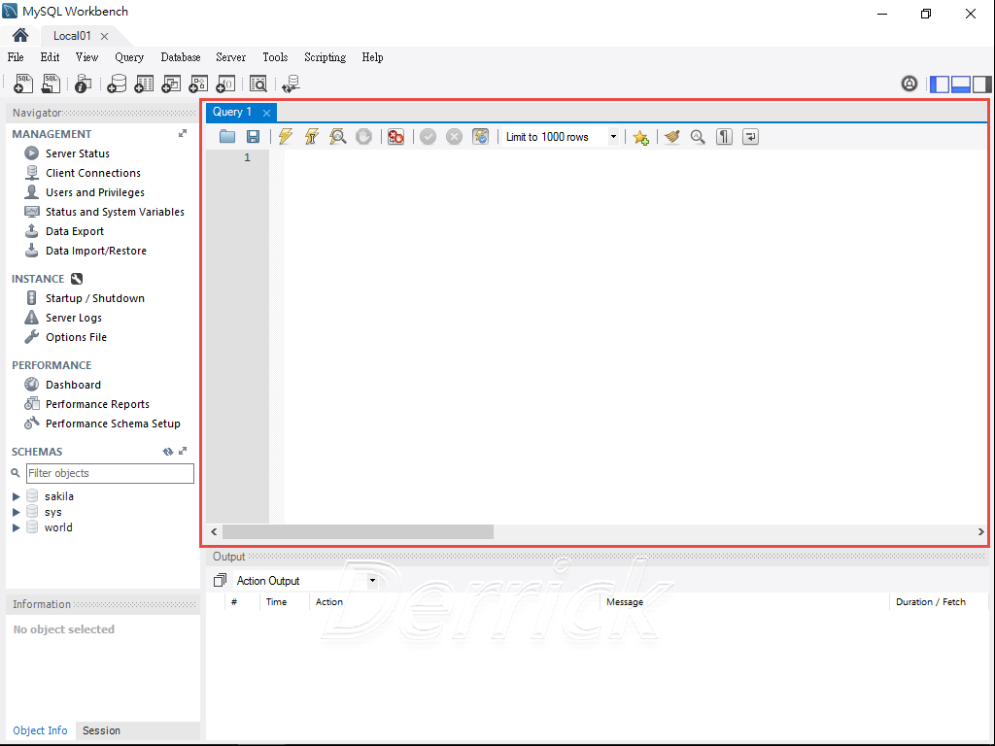
Task: Open the Query menu
Action: click(x=129, y=57)
